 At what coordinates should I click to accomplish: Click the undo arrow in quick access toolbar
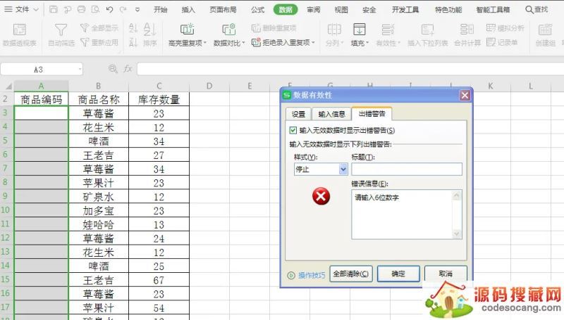pyautogui.click(x=109, y=10)
